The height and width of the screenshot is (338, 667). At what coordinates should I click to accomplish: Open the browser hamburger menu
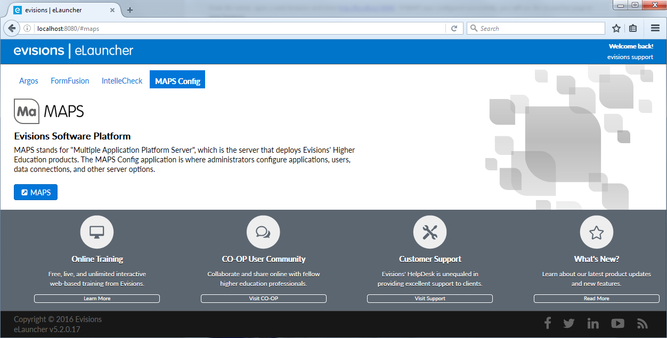click(x=655, y=28)
